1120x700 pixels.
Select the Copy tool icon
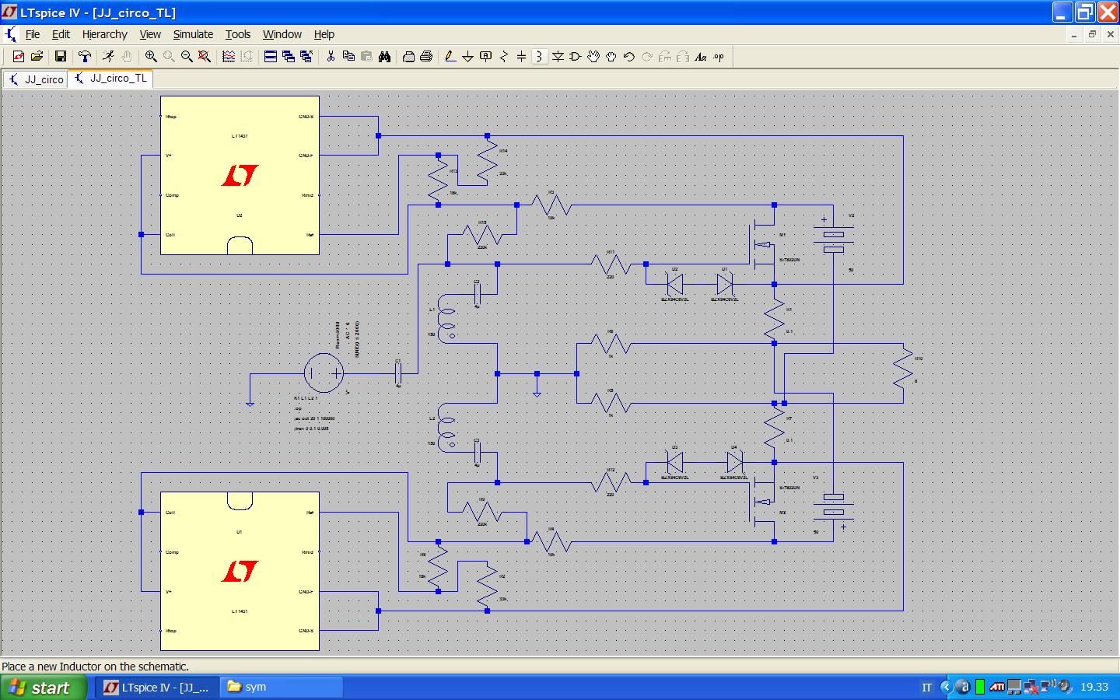[x=348, y=57]
